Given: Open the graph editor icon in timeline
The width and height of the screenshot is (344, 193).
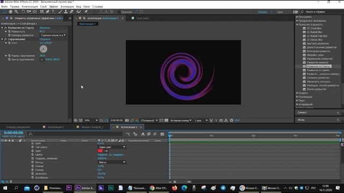Looking at the screenshot, I should 162,134.
